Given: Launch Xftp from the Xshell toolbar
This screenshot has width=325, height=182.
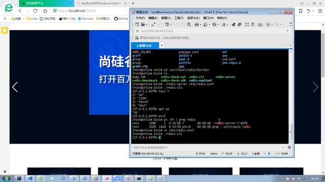Looking at the screenshot, I should coord(234,25).
